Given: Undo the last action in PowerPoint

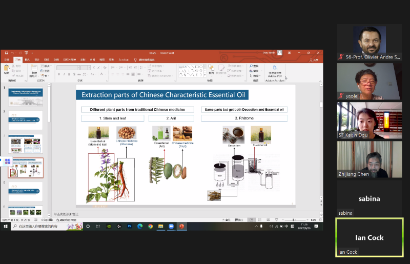Looking at the screenshot, I should point(12,53).
